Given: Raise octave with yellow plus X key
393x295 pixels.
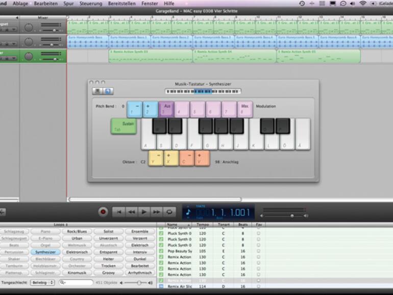Looking at the screenshot, I should [x=171, y=158].
